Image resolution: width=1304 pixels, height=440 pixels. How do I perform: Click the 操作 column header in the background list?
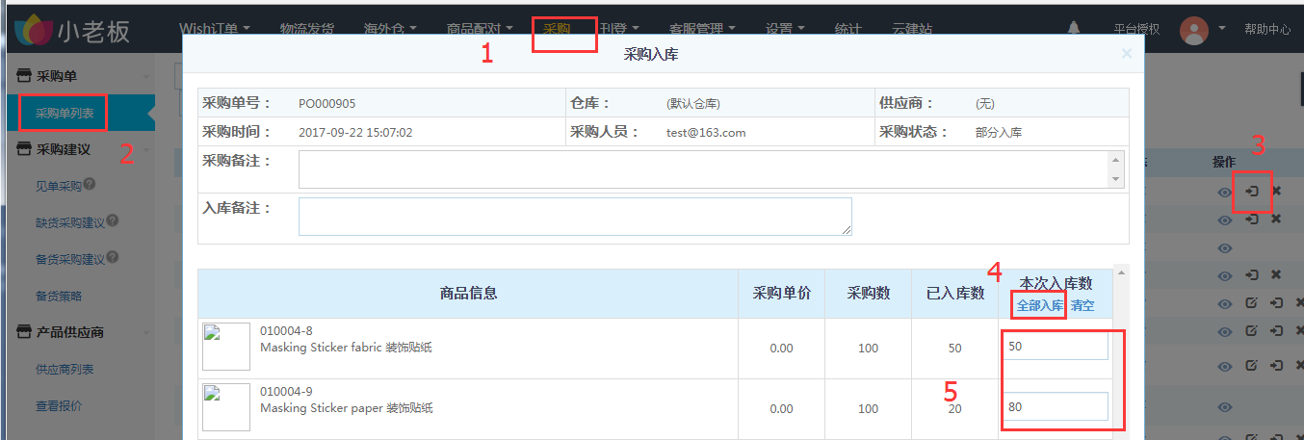pyautogui.click(x=1224, y=162)
